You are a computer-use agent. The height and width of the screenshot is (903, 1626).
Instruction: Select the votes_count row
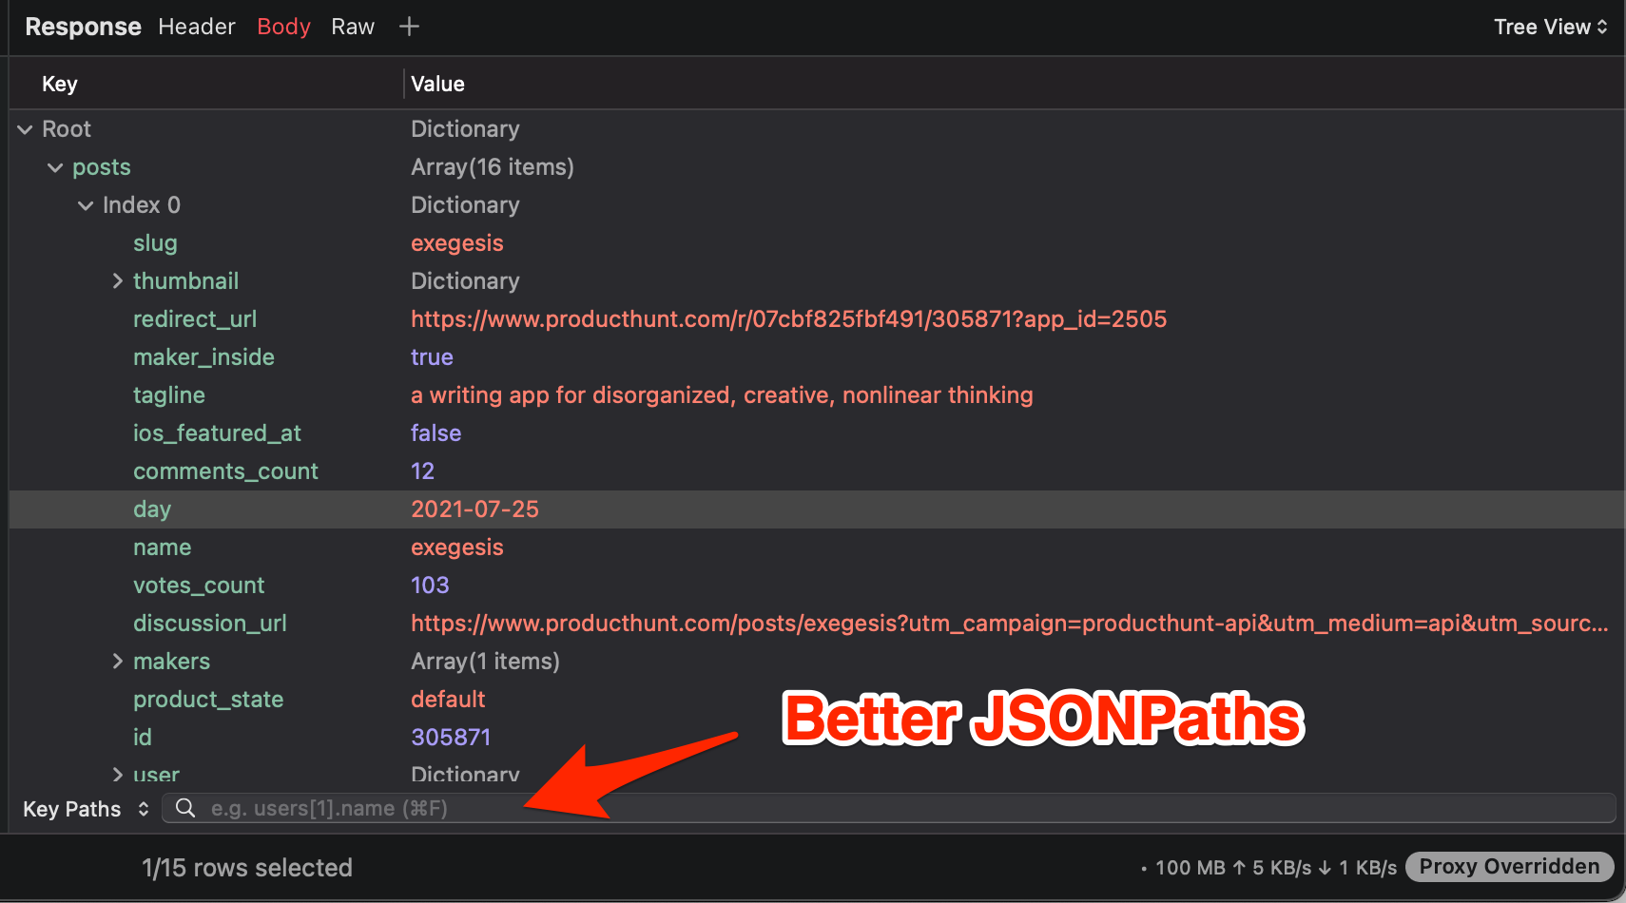pos(430,585)
